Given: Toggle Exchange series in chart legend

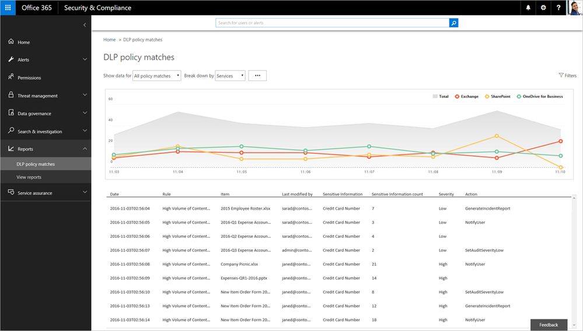Looking at the screenshot, I should click(467, 97).
